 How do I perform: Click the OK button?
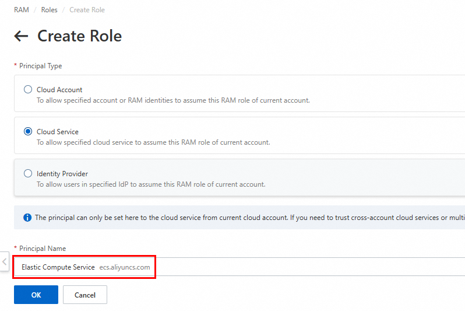36,295
